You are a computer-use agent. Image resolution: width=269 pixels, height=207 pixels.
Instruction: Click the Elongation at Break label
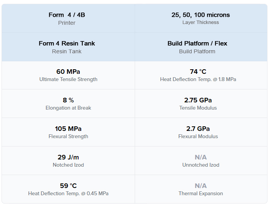pos(68,108)
